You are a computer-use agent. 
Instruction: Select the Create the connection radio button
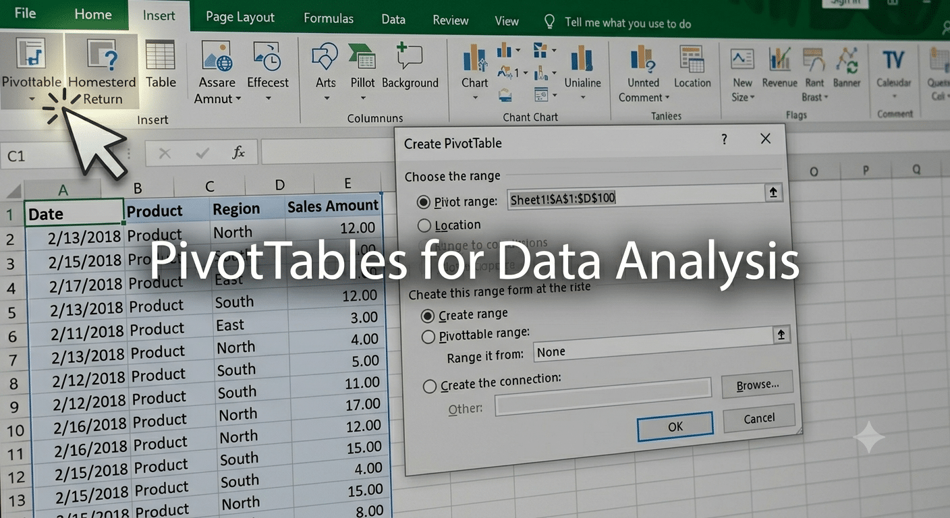pyautogui.click(x=429, y=386)
